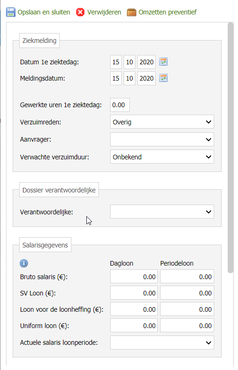Click the Dagloon column header

pos(121,263)
